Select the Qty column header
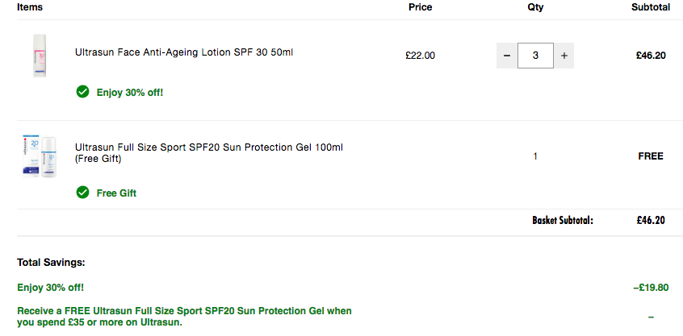 tap(535, 7)
